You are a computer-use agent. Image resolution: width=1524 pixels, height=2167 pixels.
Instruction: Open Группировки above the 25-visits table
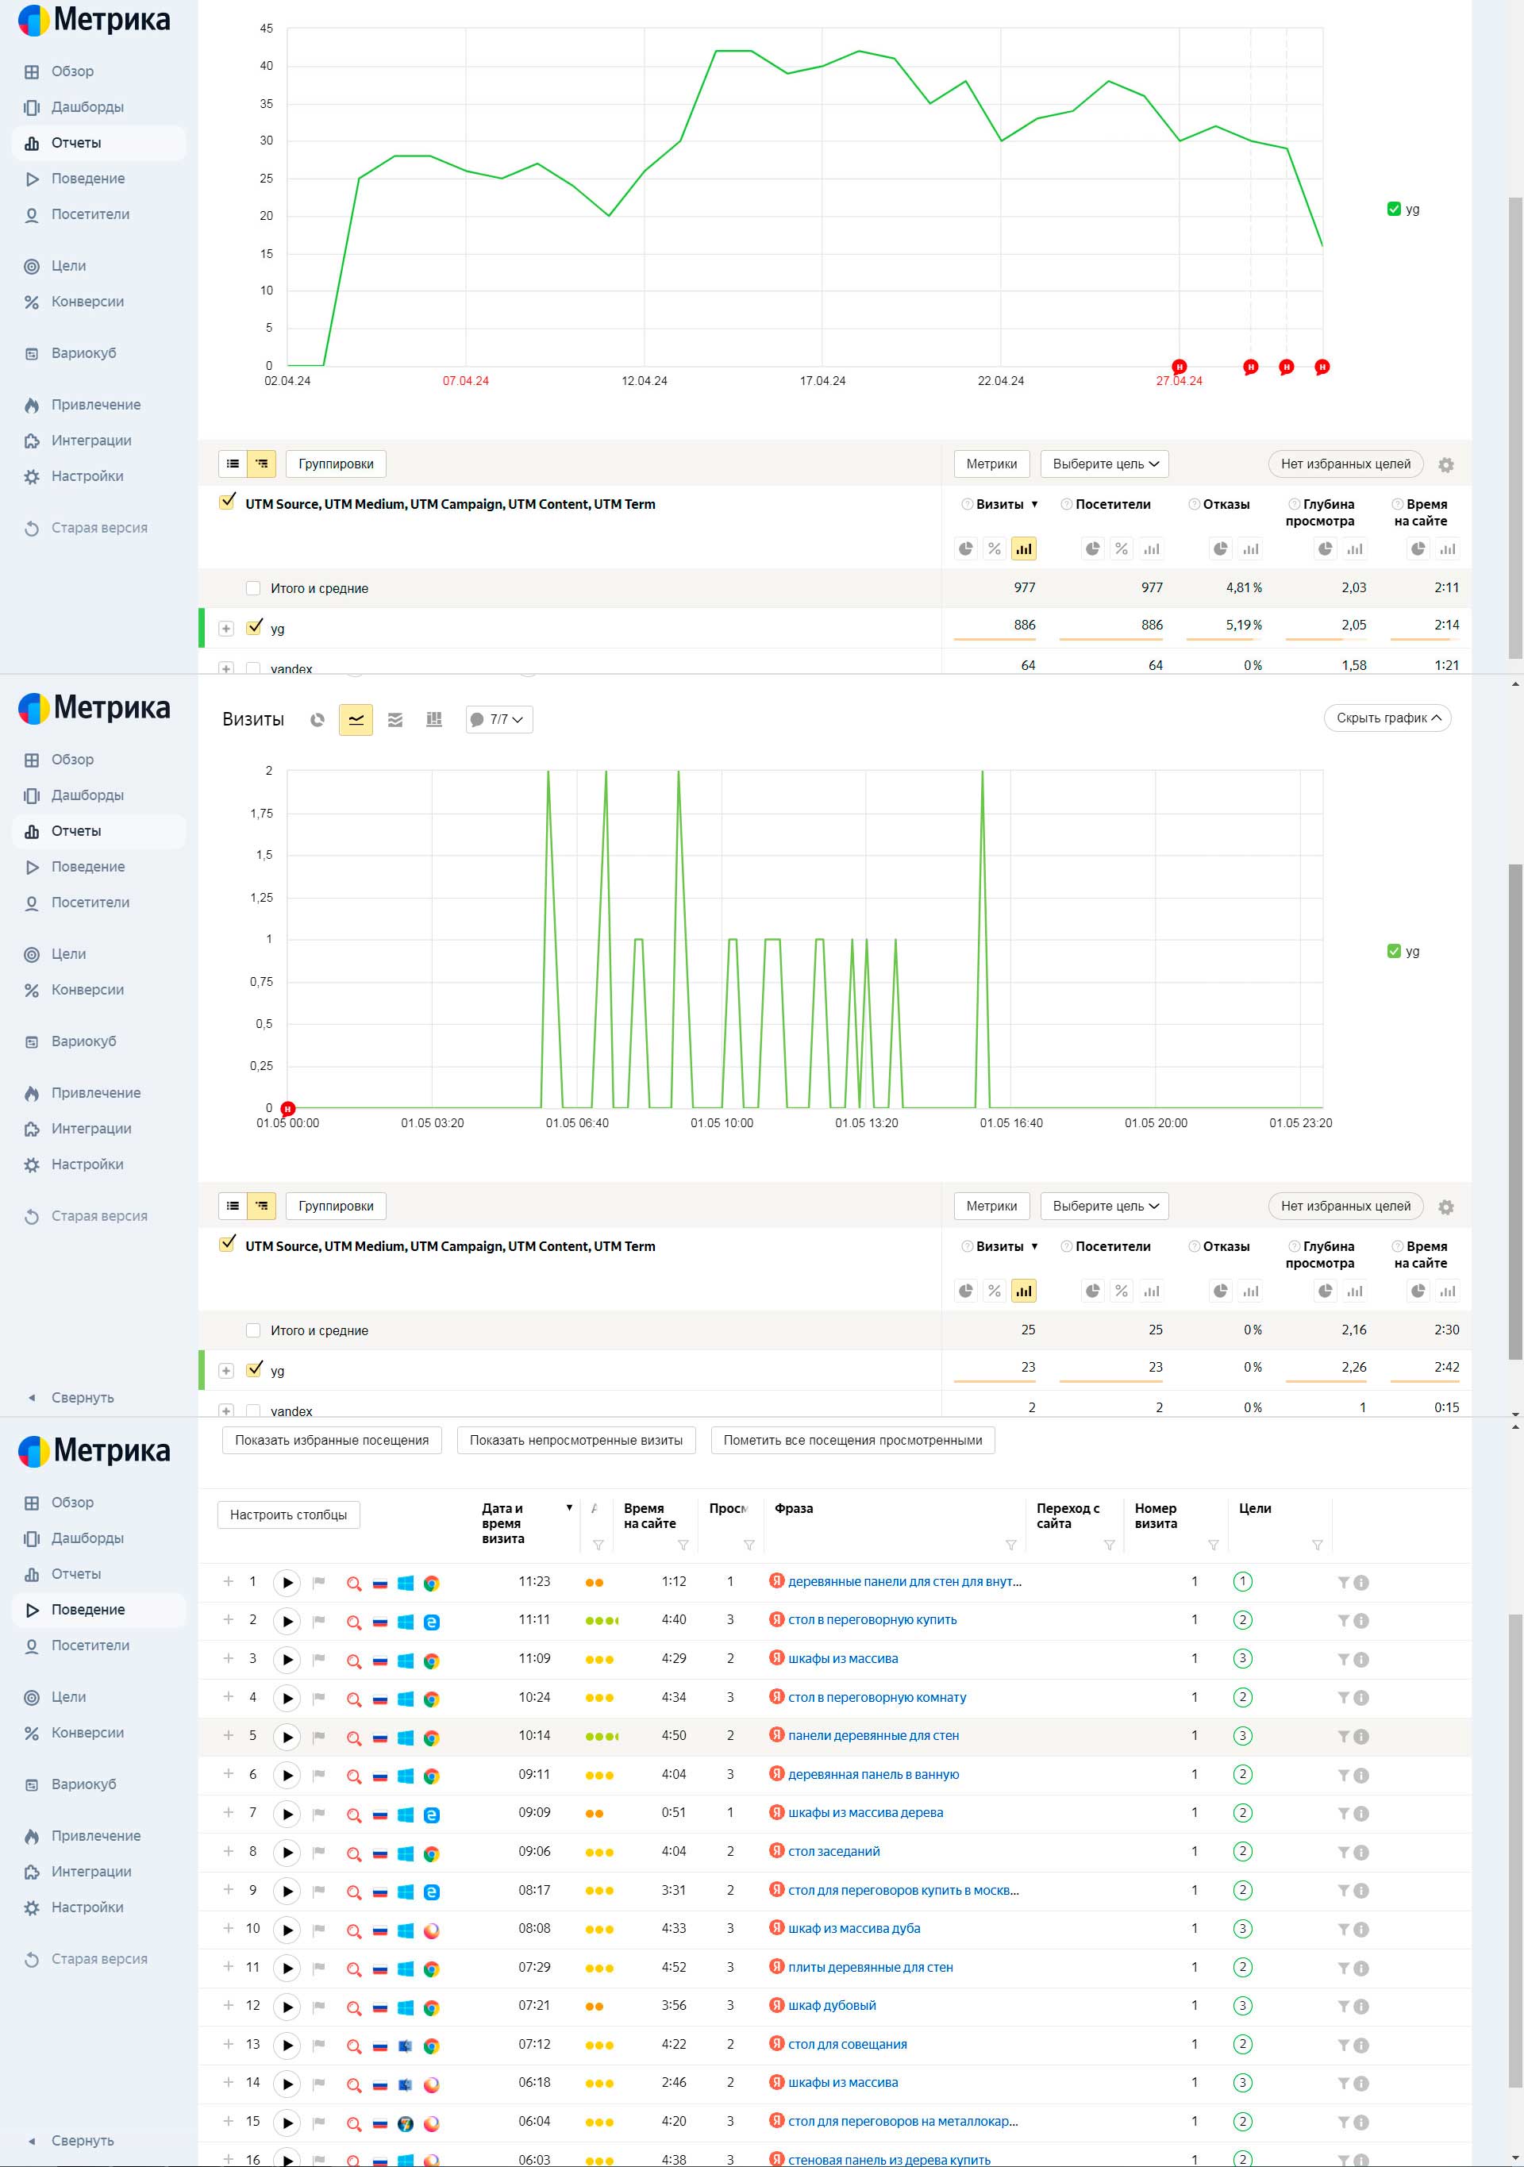pos(336,1207)
